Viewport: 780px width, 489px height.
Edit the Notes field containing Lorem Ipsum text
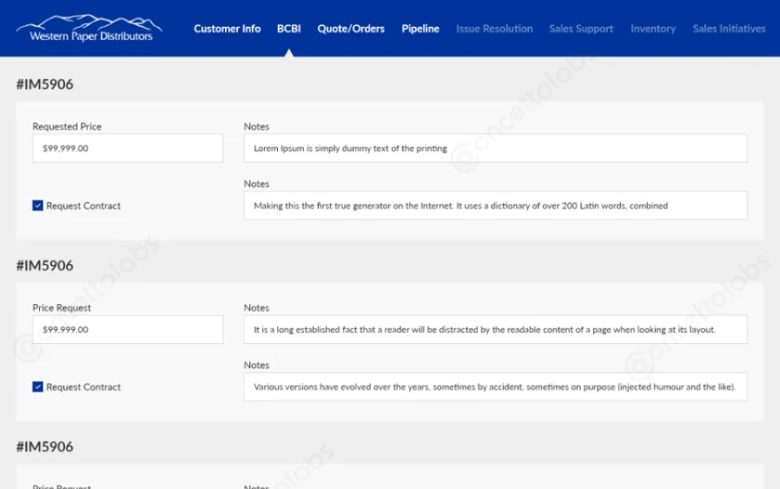(x=495, y=148)
